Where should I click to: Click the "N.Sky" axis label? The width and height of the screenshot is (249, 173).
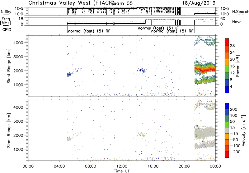pos(6,12)
